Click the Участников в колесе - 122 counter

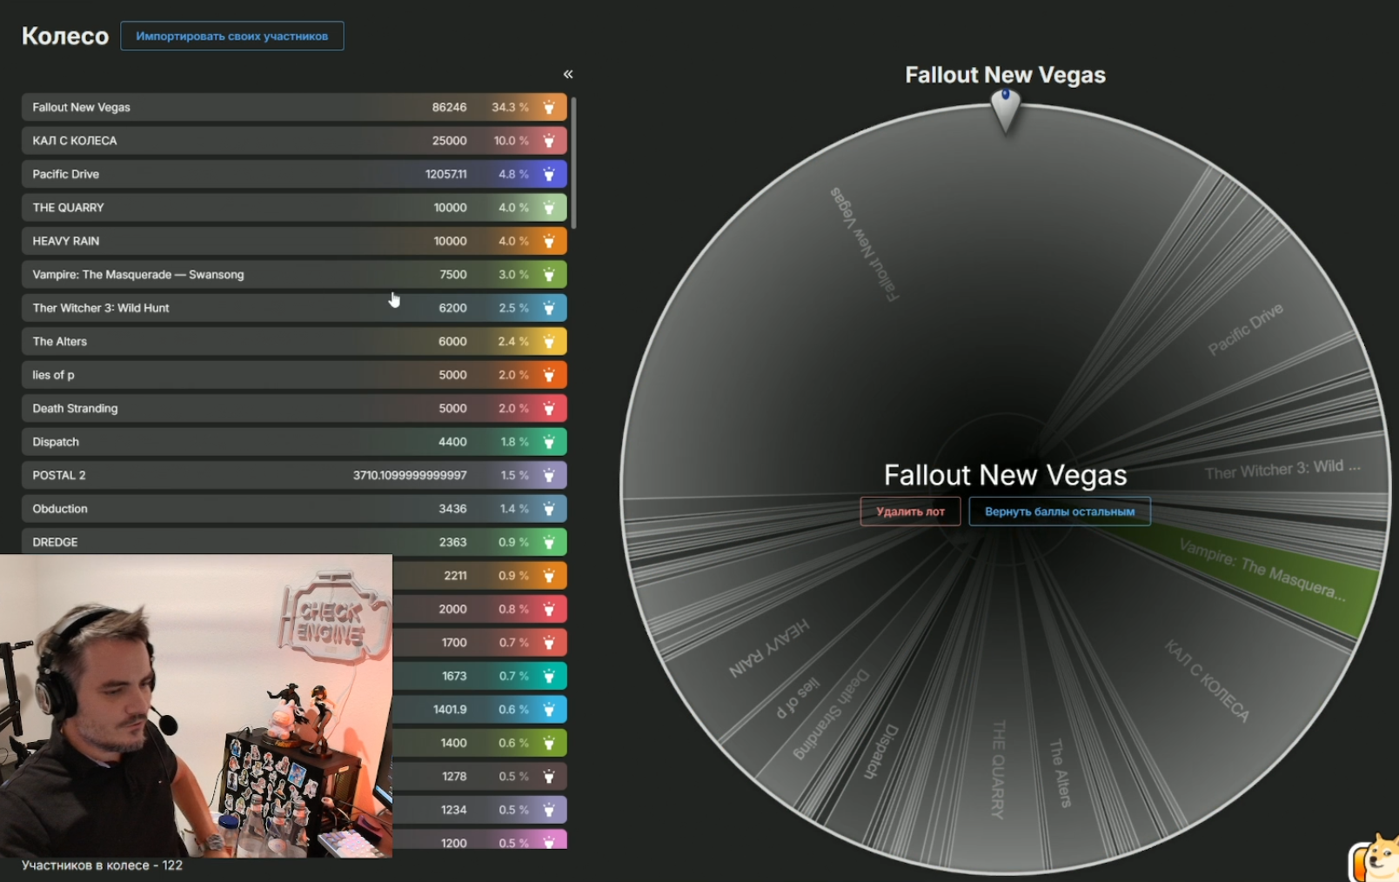point(102,865)
